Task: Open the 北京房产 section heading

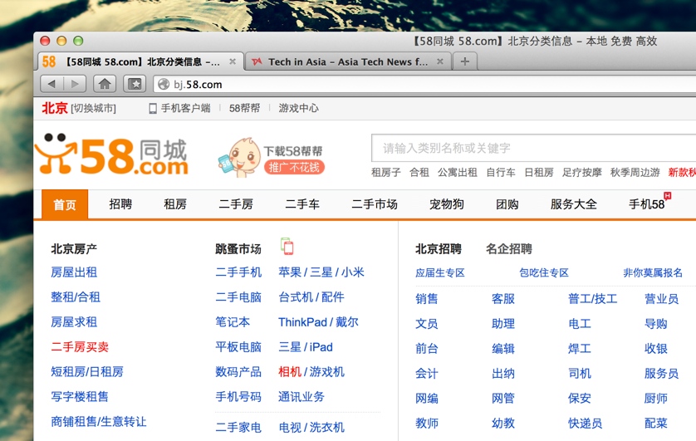Action: [74, 249]
